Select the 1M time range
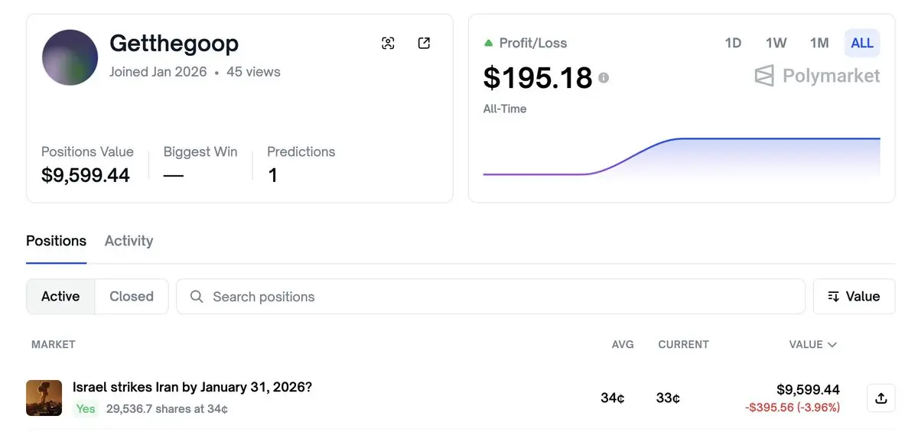 [819, 43]
